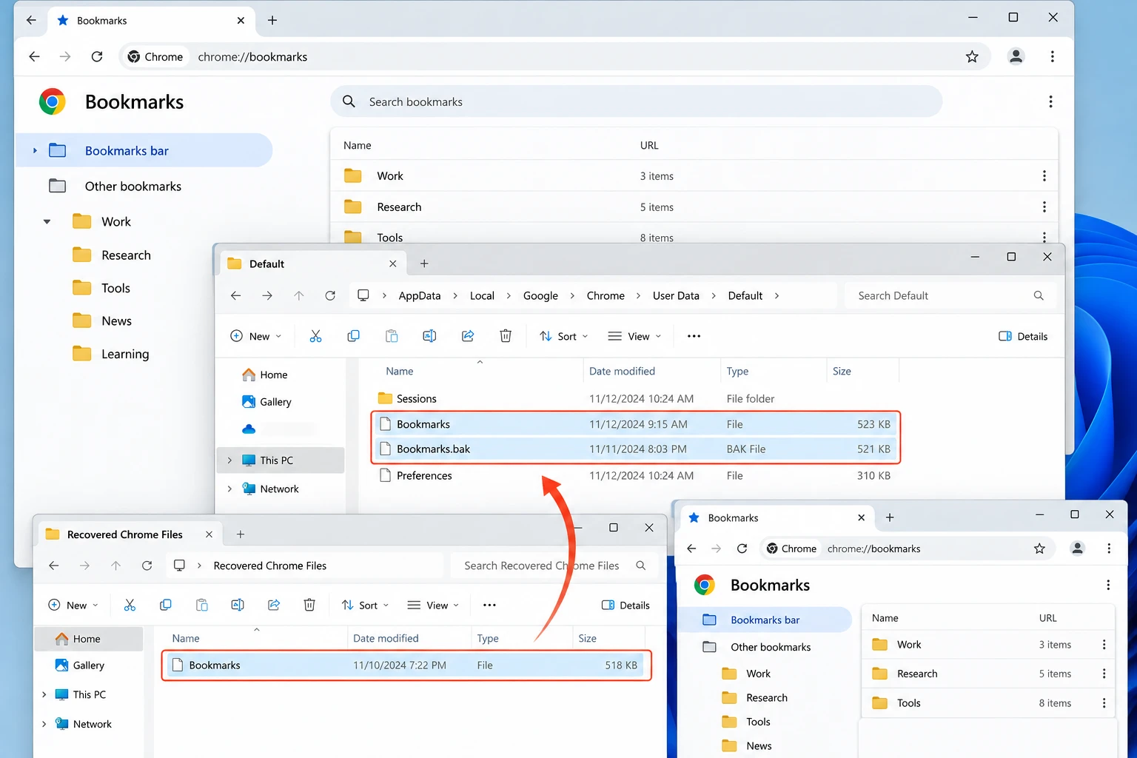Refresh the Default folder view
Screen dimensions: 1137x758
click(x=330, y=295)
